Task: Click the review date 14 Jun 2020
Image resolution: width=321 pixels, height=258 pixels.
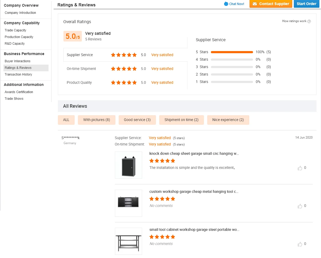Action: coord(304,138)
